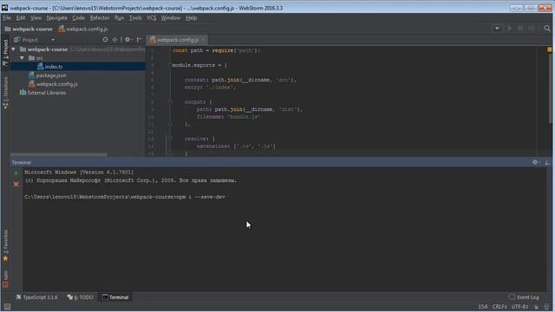The image size is (555, 312).
Task: Click line 1 const path code
Action: pyautogui.click(x=216, y=50)
